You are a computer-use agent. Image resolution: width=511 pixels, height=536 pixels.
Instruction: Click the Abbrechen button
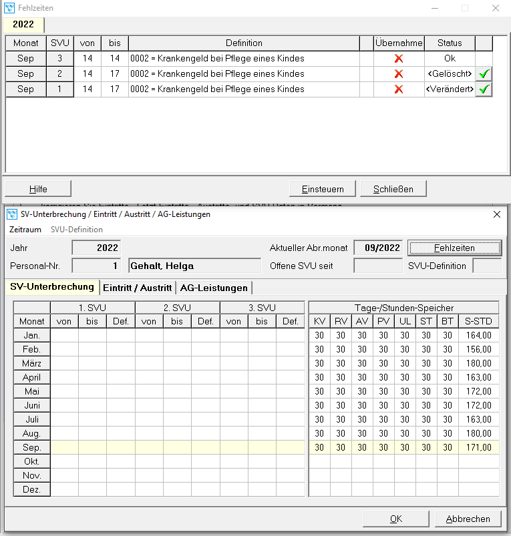468,519
